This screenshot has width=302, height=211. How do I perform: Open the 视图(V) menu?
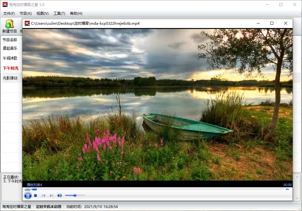42,14
